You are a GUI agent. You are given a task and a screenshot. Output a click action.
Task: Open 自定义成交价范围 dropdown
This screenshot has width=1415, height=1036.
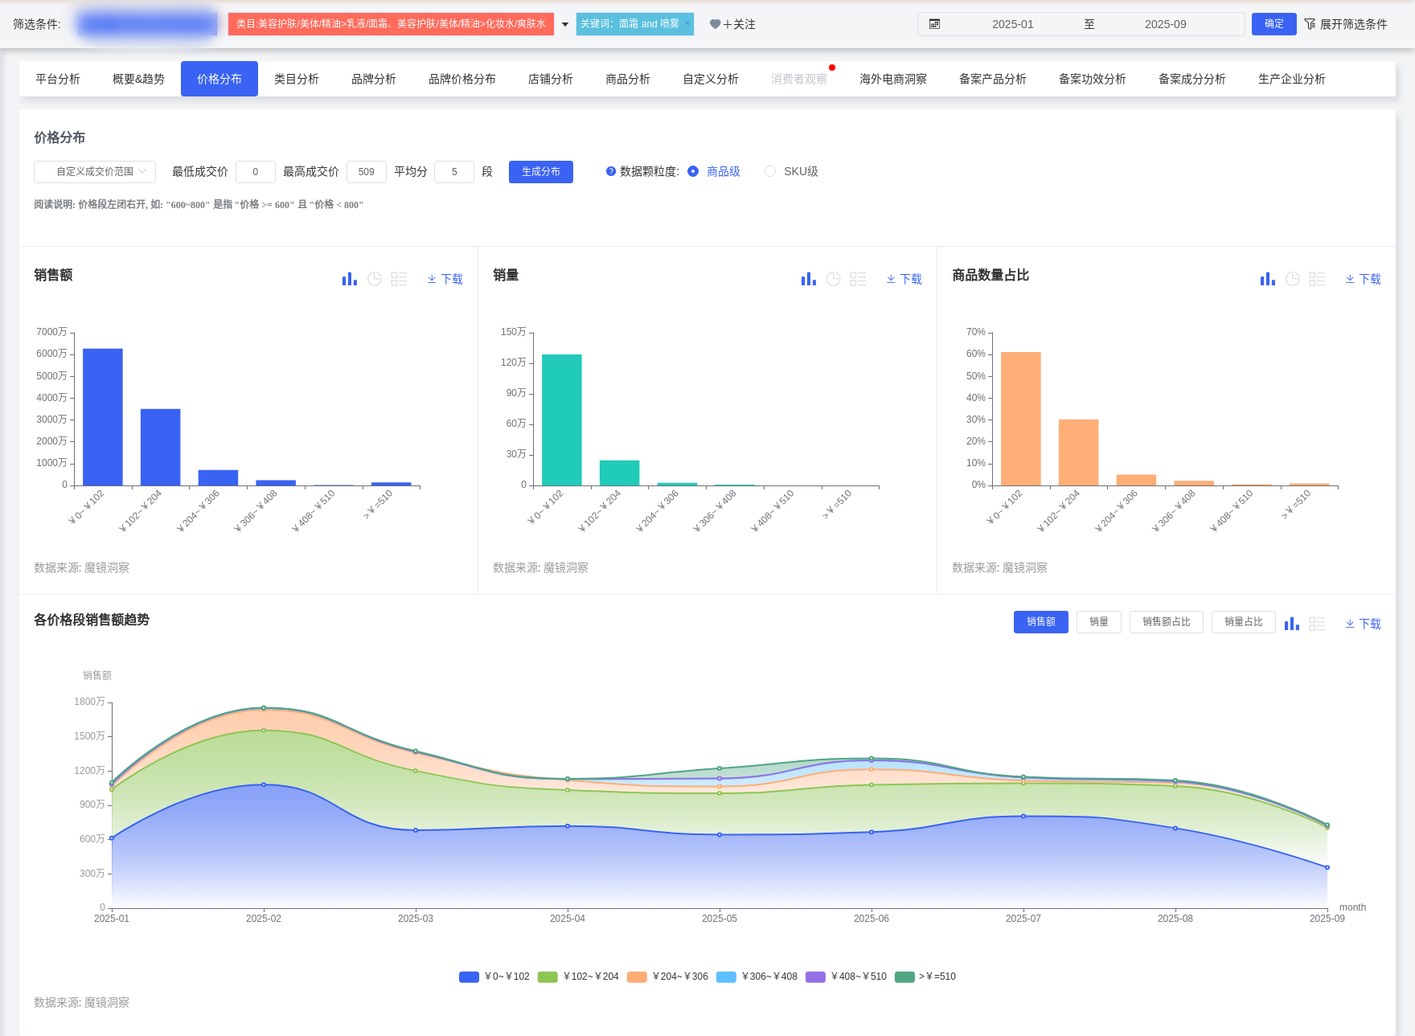(x=94, y=172)
